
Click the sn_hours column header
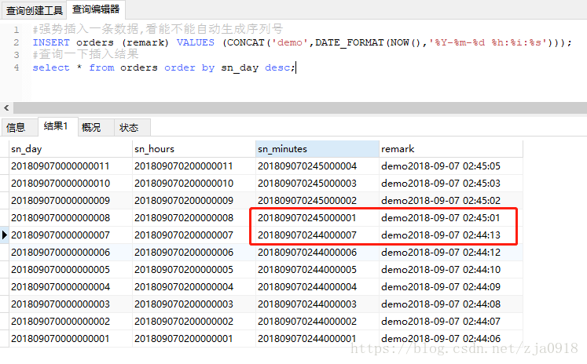coord(194,149)
